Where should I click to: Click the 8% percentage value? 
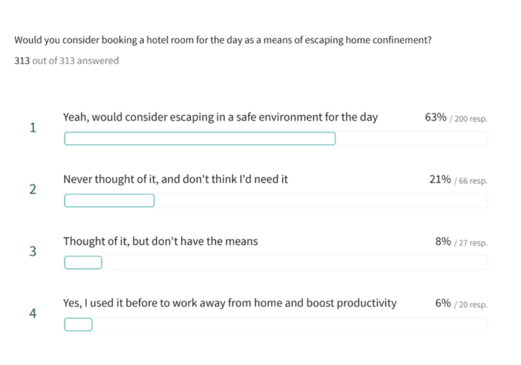[443, 242]
